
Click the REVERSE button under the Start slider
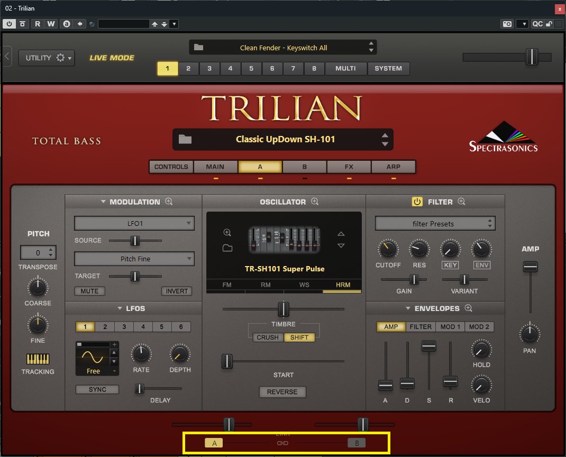(282, 392)
